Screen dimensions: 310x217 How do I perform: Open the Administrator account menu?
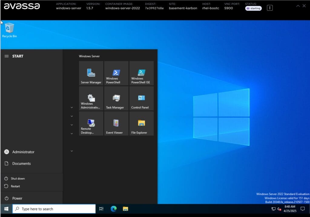pos(23,152)
